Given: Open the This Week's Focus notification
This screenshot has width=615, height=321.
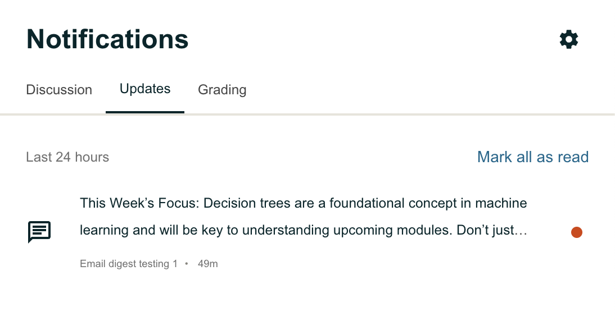Looking at the screenshot, I should 304,217.
